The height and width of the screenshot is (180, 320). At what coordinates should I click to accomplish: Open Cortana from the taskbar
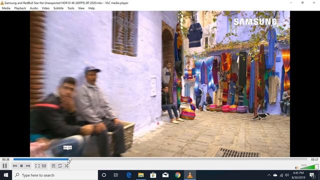(x=104, y=175)
